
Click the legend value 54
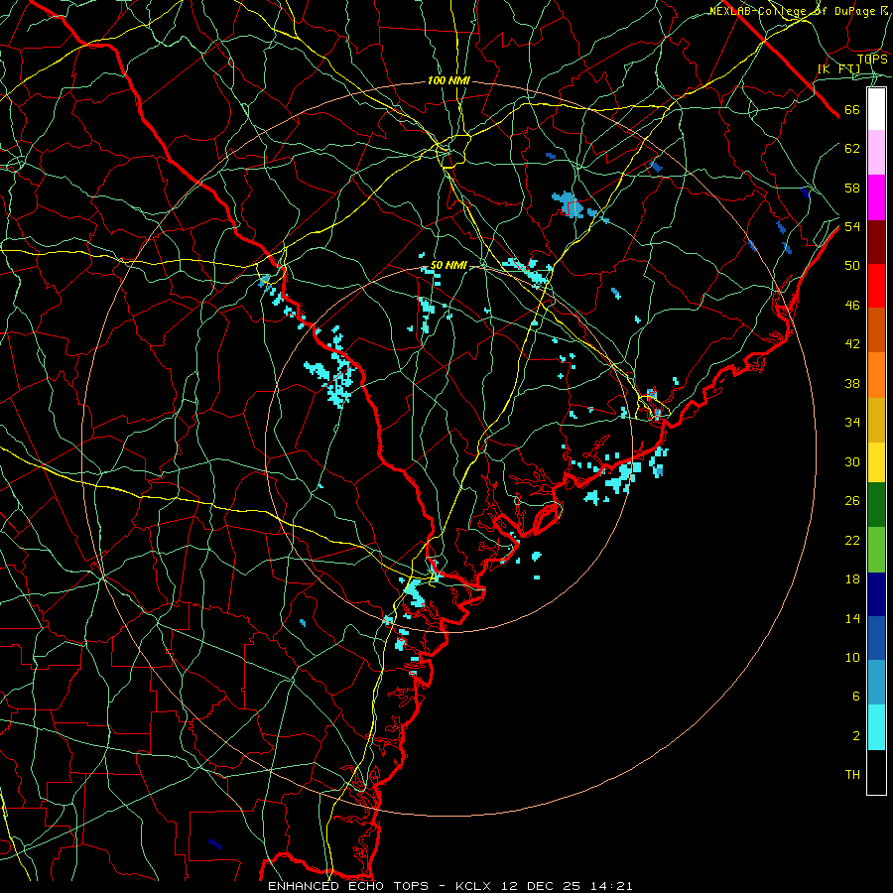(852, 227)
